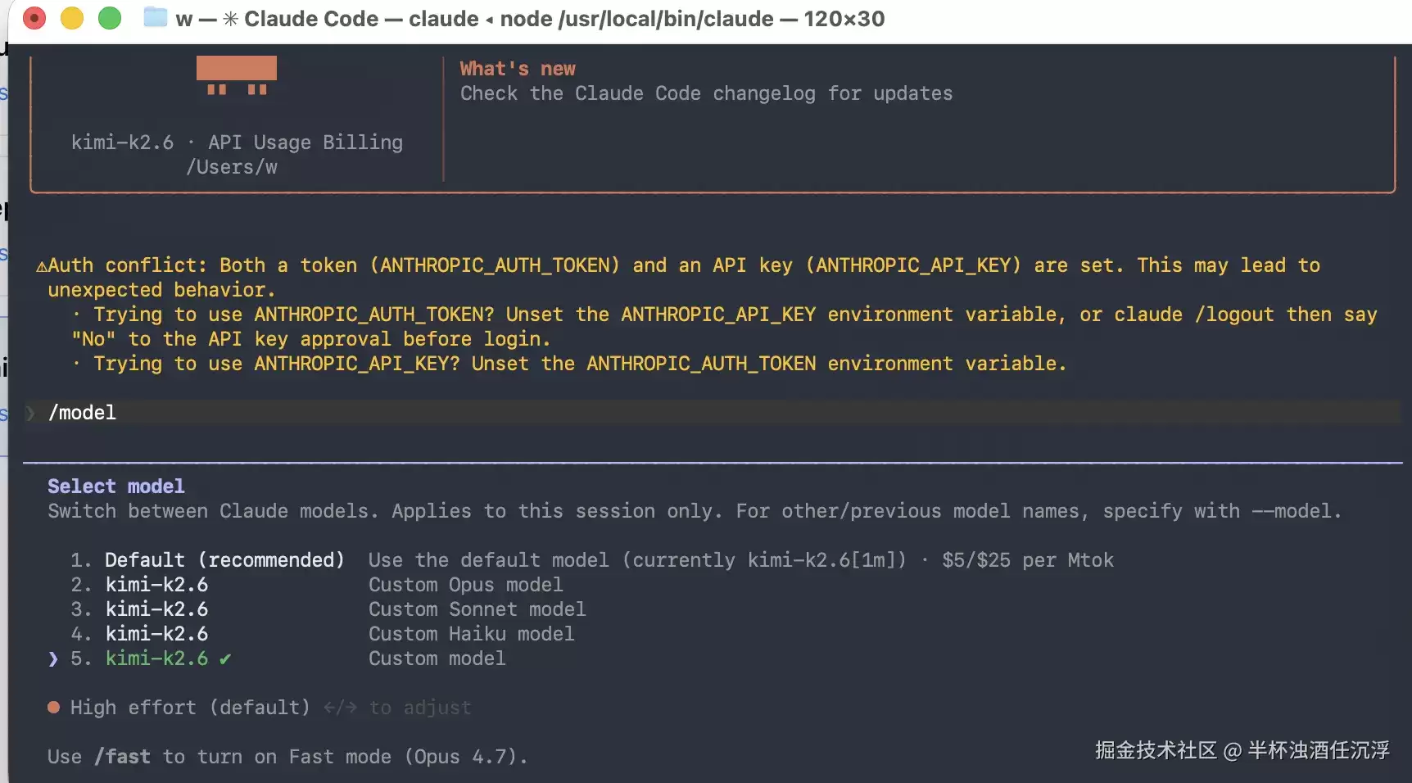1412x783 pixels.
Task: Click the effort adjust arrows hint
Action: [340, 708]
